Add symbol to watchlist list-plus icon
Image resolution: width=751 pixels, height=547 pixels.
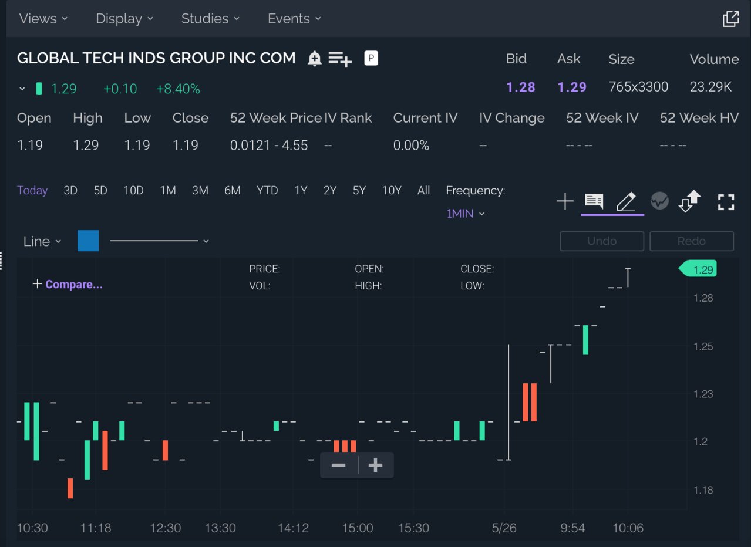[x=340, y=59]
